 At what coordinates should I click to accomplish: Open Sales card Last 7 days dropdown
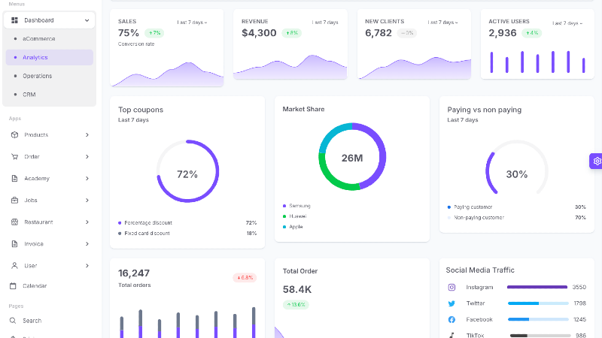[192, 23]
